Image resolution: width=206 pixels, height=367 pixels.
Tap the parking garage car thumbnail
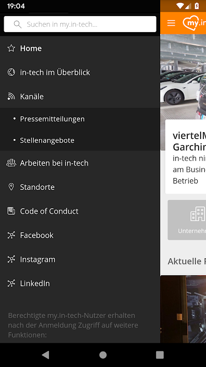(x=183, y=77)
